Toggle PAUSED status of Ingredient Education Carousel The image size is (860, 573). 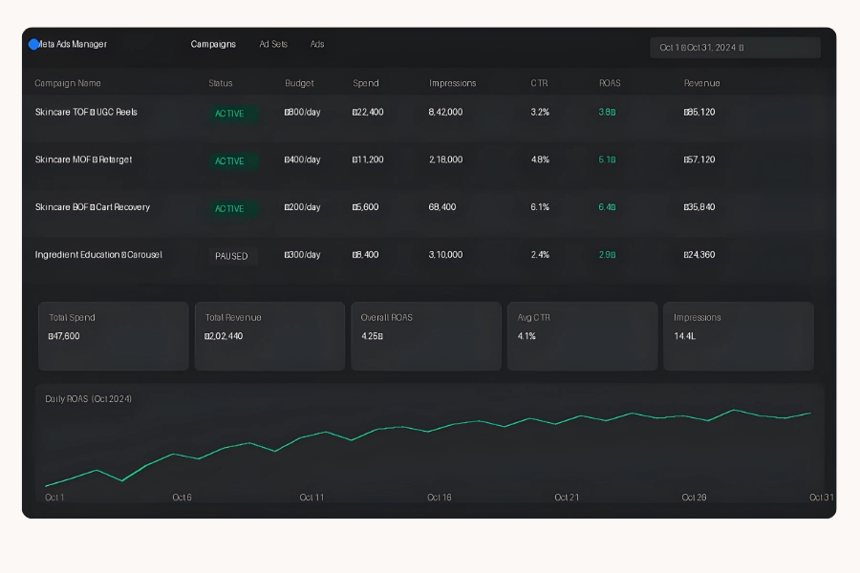(231, 256)
